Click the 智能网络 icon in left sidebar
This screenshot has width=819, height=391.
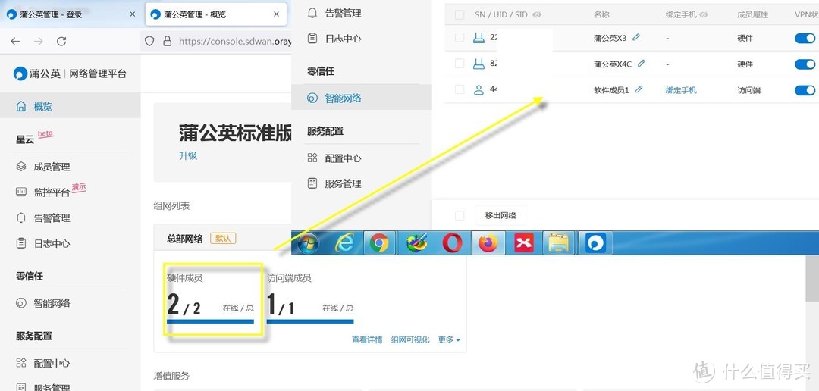[21, 303]
